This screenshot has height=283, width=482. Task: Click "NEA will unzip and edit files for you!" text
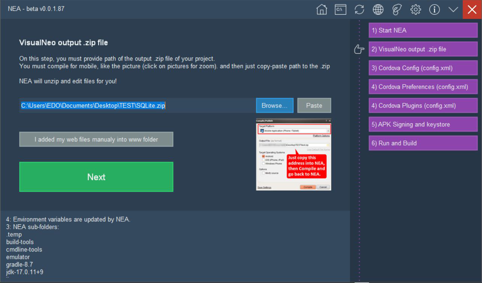click(x=68, y=81)
